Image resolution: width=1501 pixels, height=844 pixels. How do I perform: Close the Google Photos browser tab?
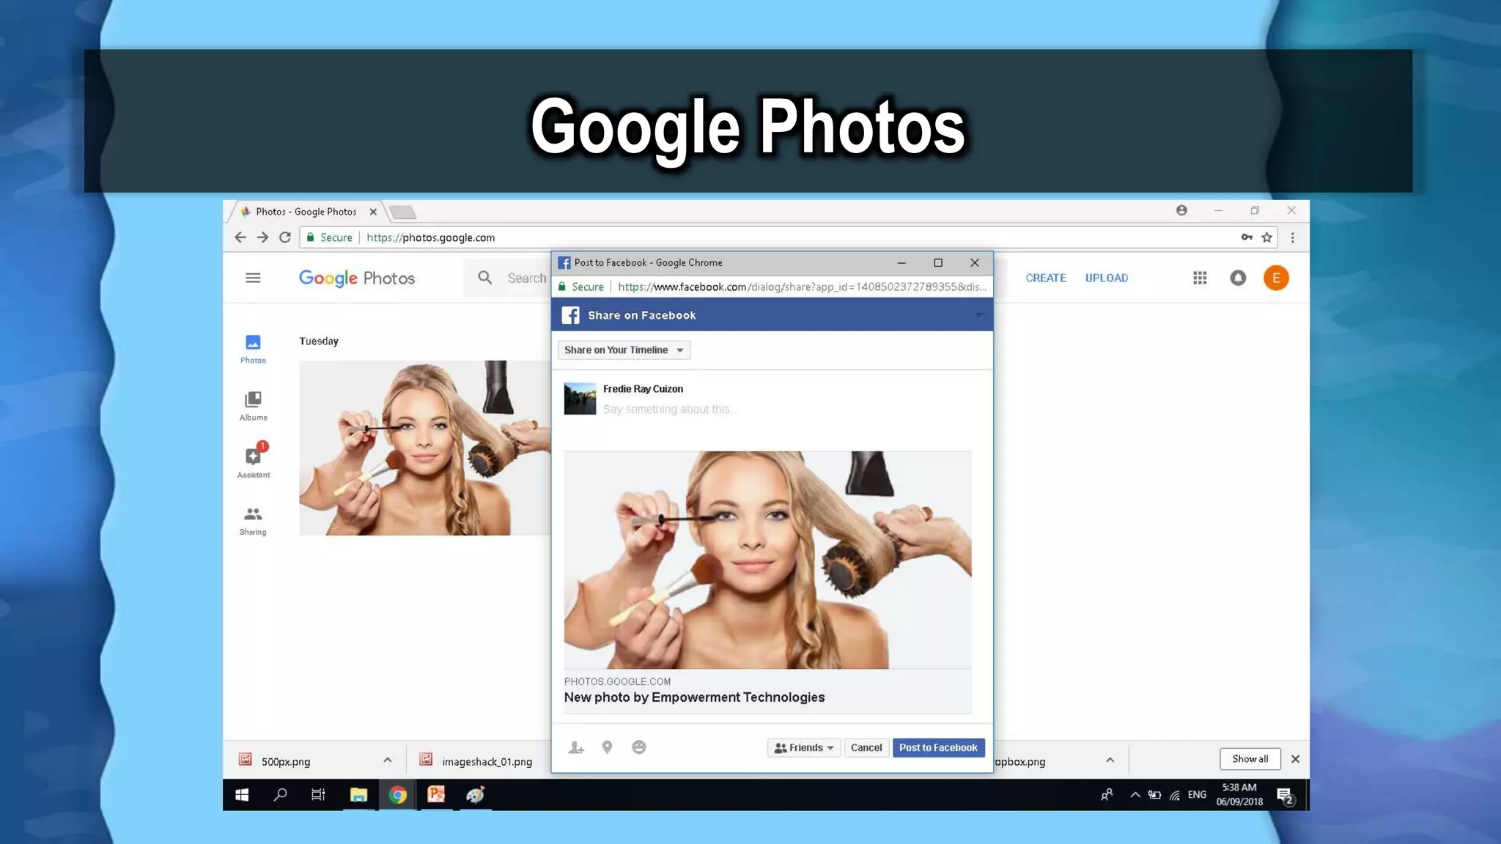pos(373,212)
